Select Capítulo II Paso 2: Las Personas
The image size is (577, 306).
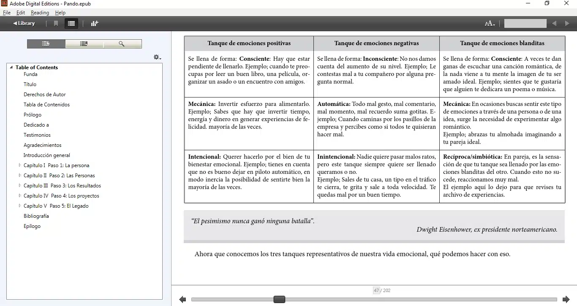click(x=59, y=176)
